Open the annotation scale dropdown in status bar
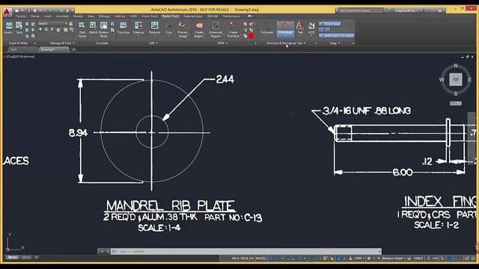This screenshot has width=479, height=269. pos(359,259)
